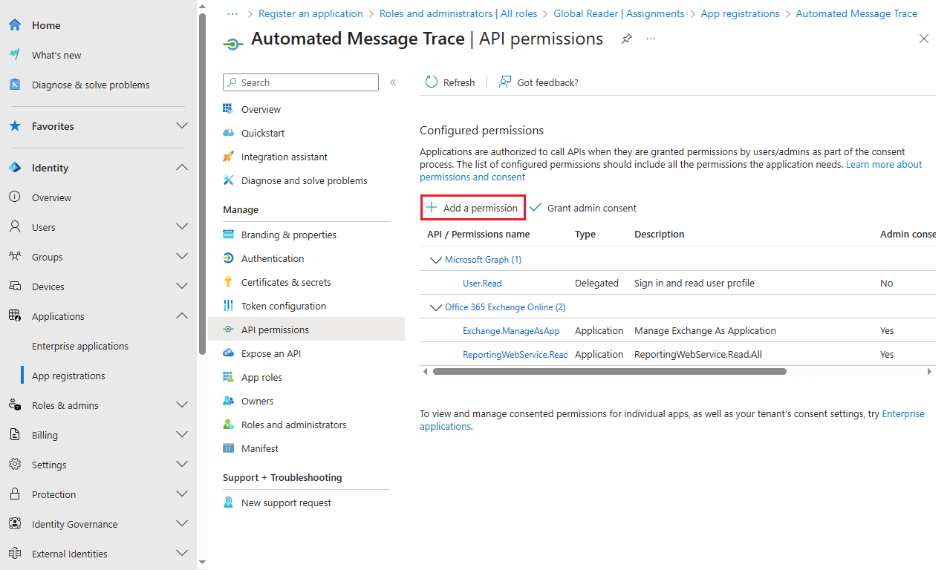Expand the Users chevron

[x=182, y=227]
